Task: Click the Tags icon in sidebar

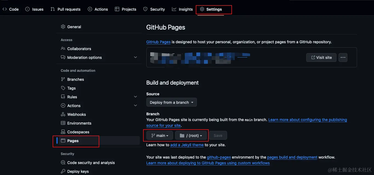Action: (x=63, y=88)
